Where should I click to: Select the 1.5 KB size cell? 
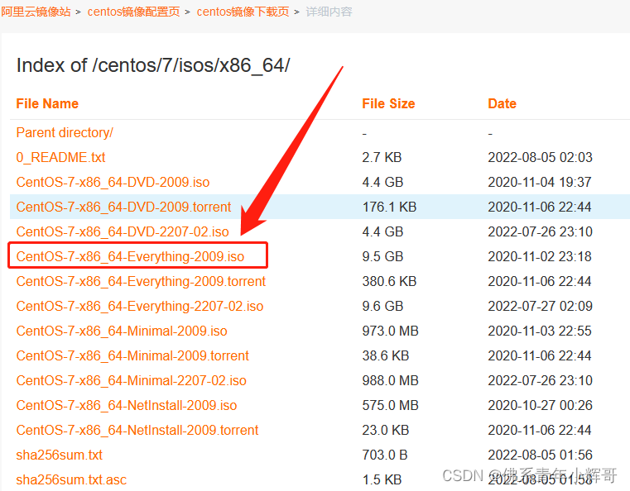point(382,479)
